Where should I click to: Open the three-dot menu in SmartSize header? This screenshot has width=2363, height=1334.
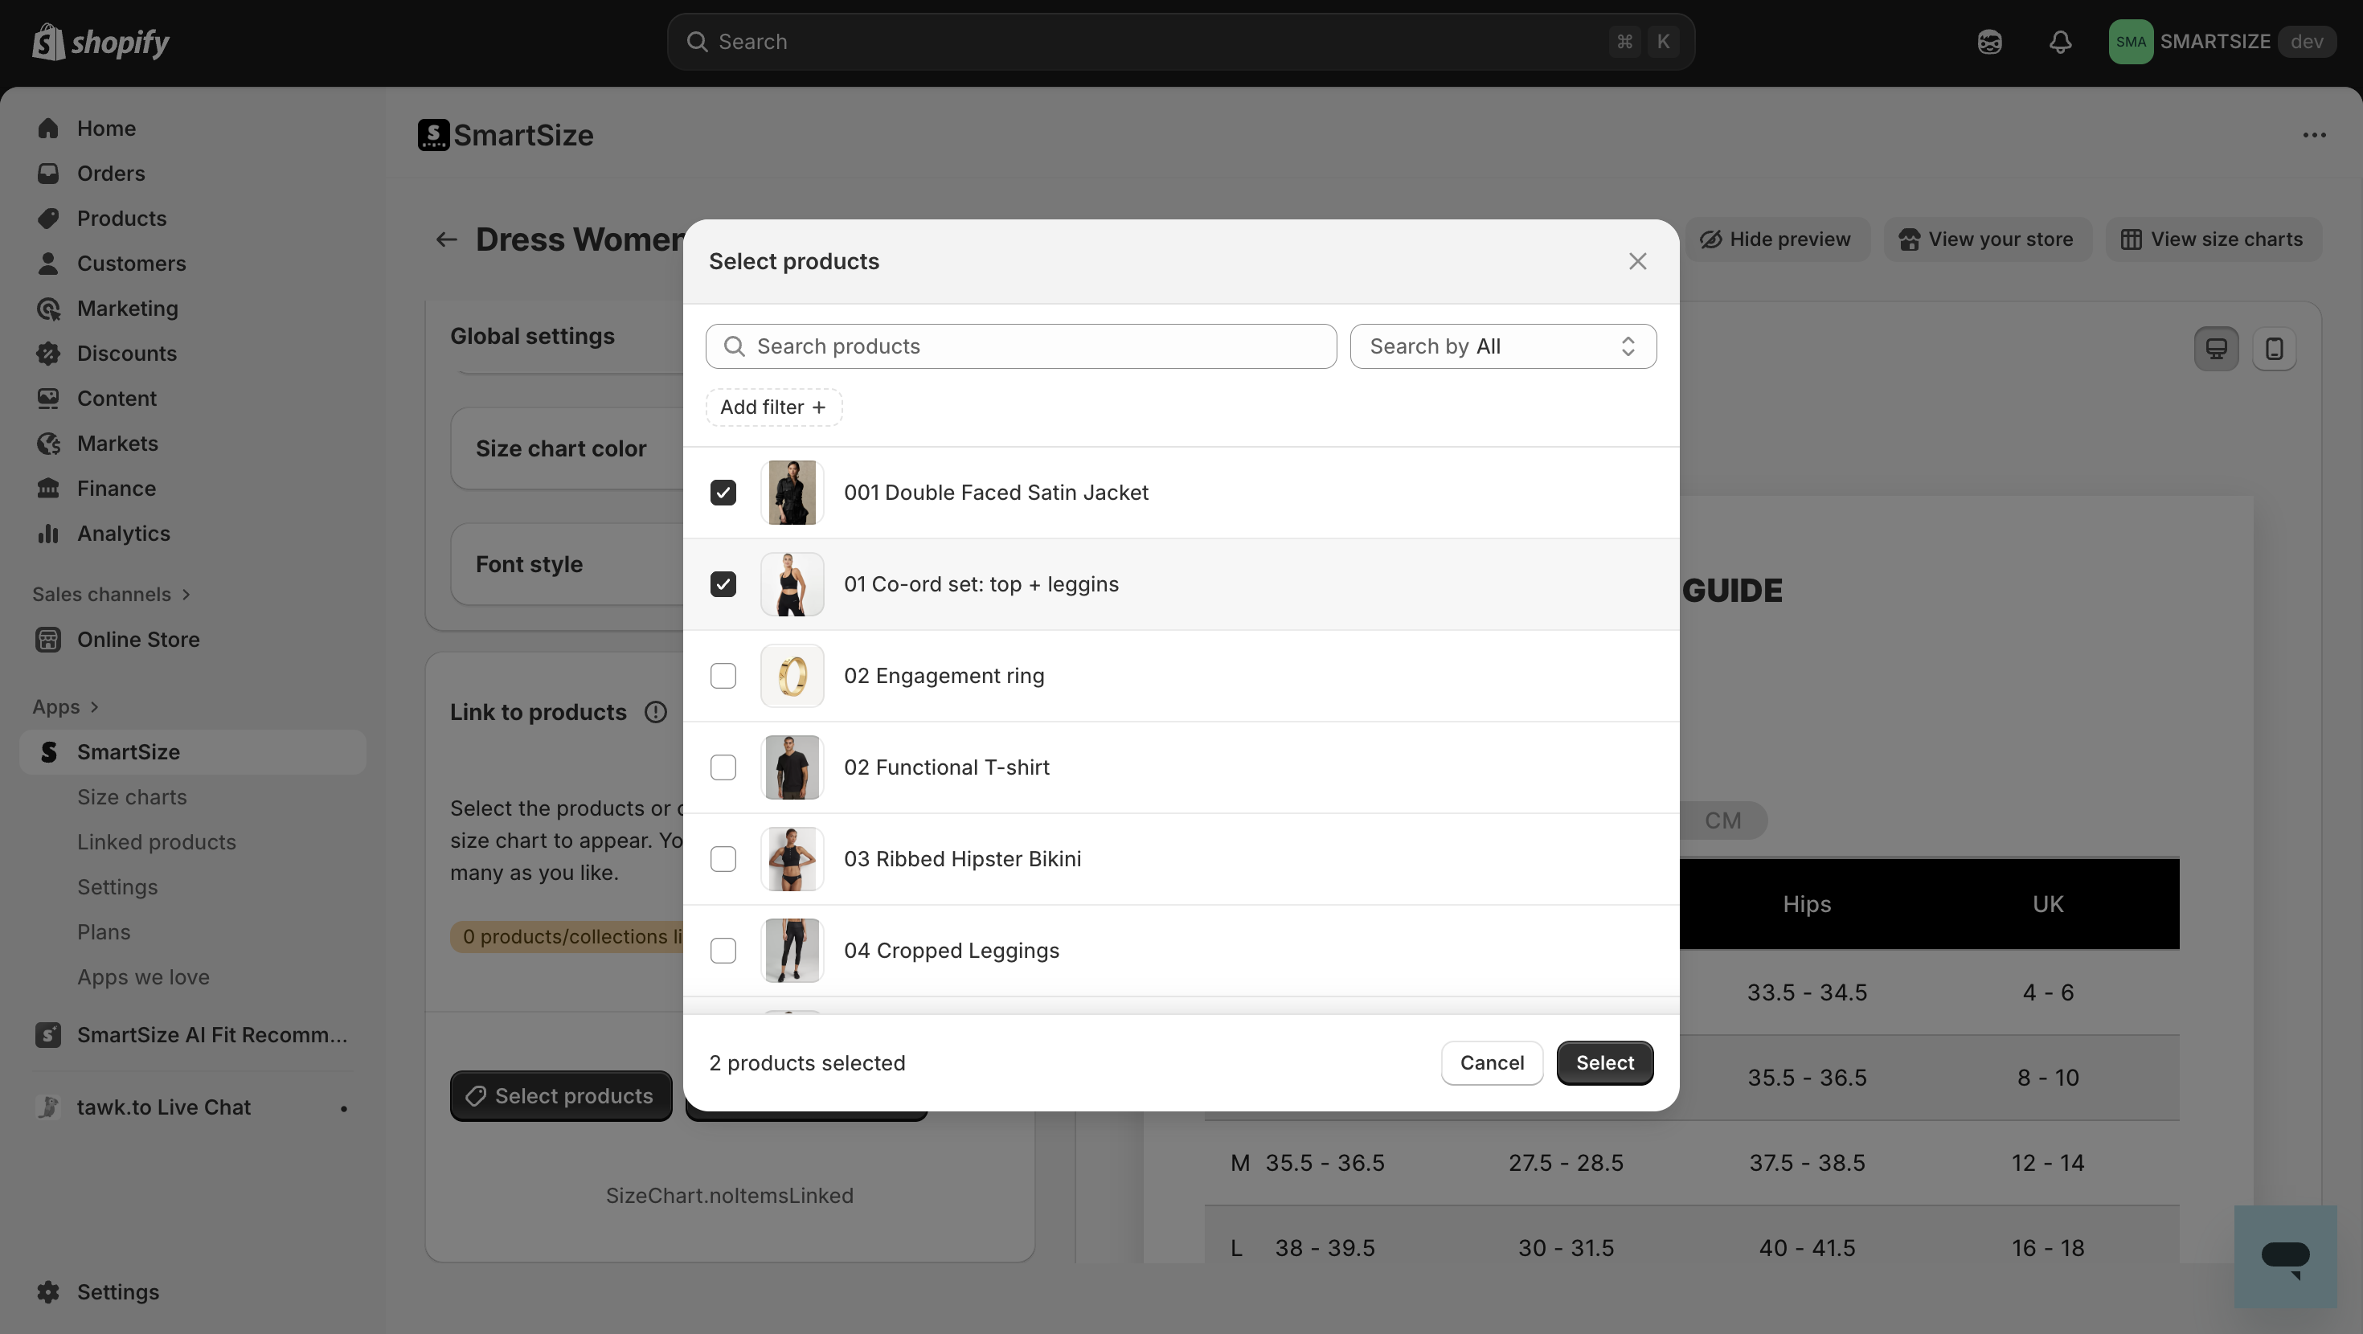[2313, 135]
